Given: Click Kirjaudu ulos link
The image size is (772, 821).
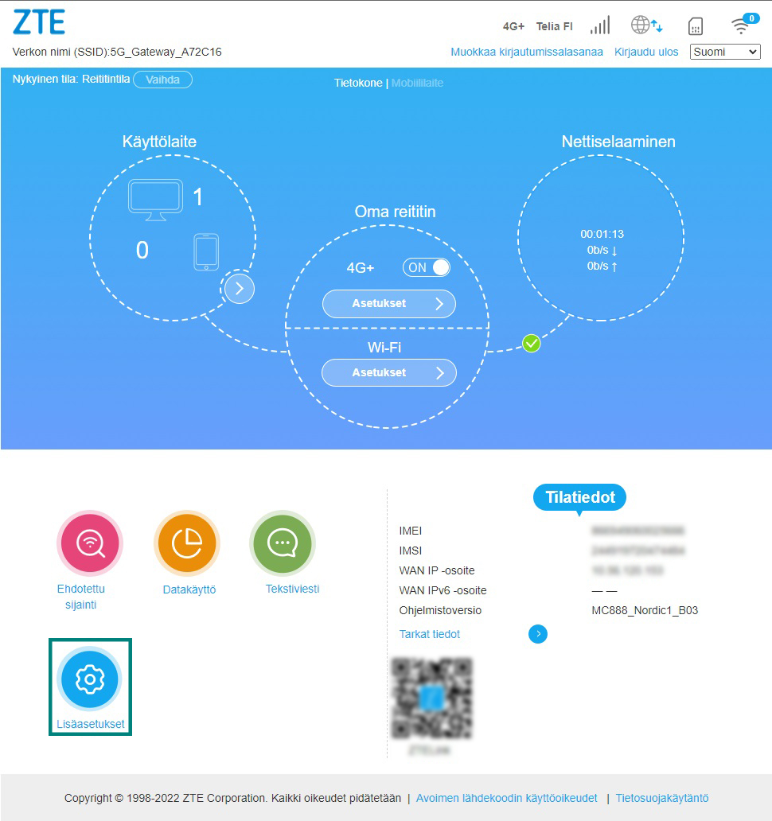Looking at the screenshot, I should [x=646, y=52].
